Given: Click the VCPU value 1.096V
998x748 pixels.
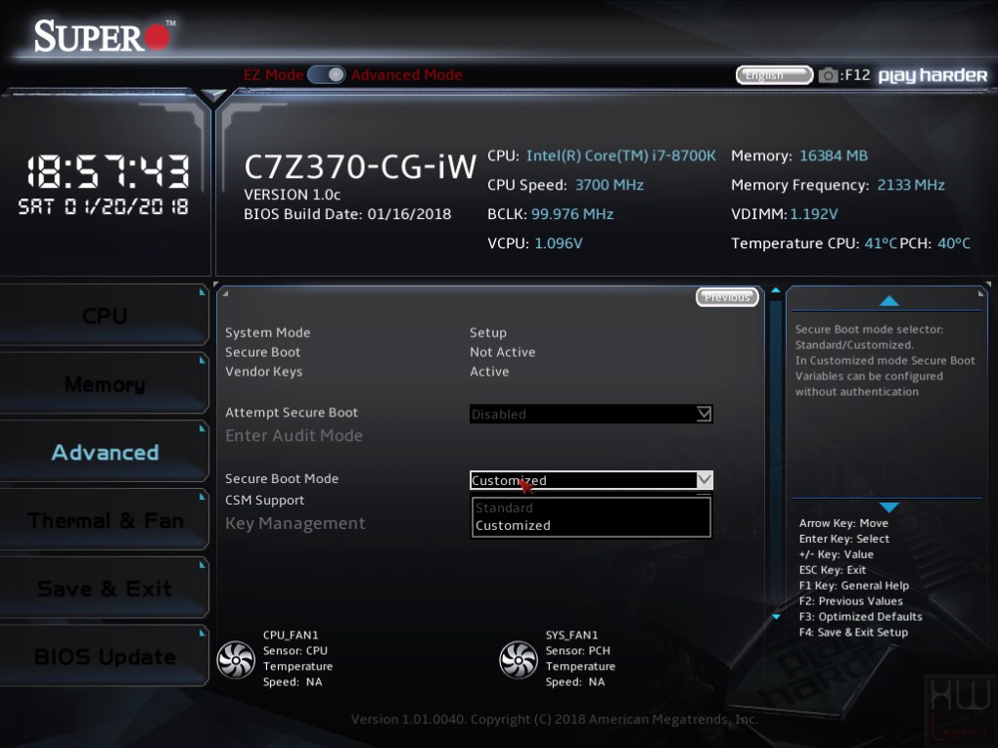Looking at the screenshot, I should pos(559,243).
